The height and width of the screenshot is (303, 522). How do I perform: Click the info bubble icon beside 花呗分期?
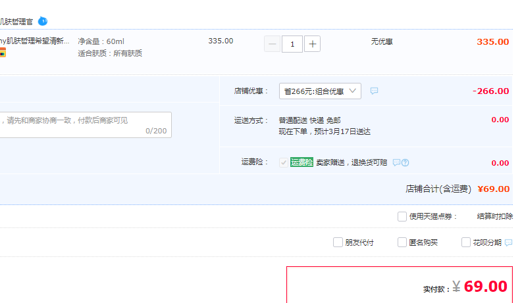click(508, 243)
